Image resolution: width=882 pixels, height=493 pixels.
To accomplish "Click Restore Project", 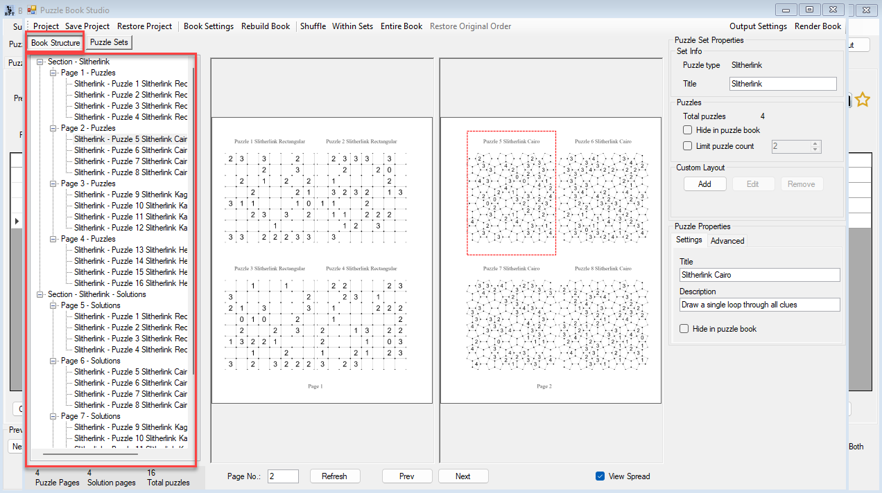I will [x=144, y=26].
